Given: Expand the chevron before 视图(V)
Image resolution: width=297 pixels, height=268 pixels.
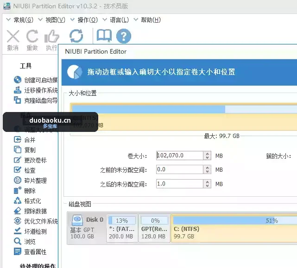Looking at the screenshot, I should click(x=40, y=19).
